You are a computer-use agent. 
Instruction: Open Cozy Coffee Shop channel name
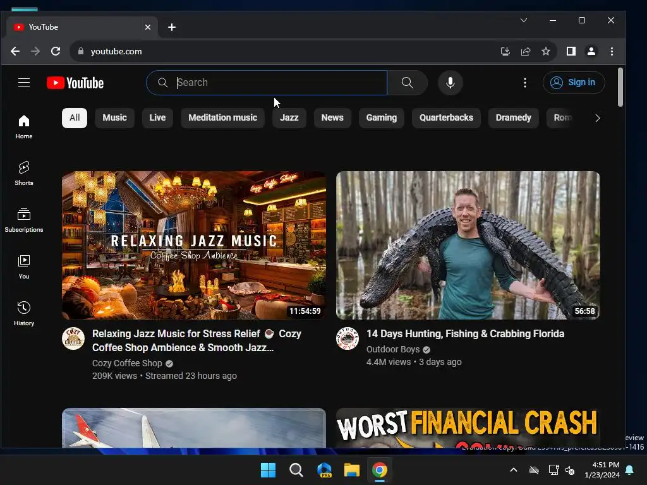tap(127, 363)
